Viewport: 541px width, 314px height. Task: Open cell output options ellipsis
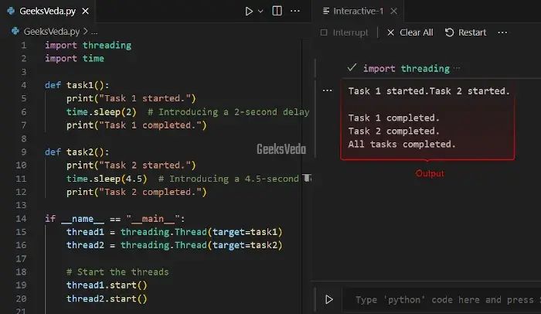click(x=327, y=90)
